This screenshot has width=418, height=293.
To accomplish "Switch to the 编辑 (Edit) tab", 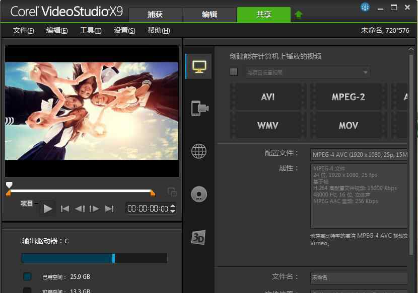I will 210,15.
